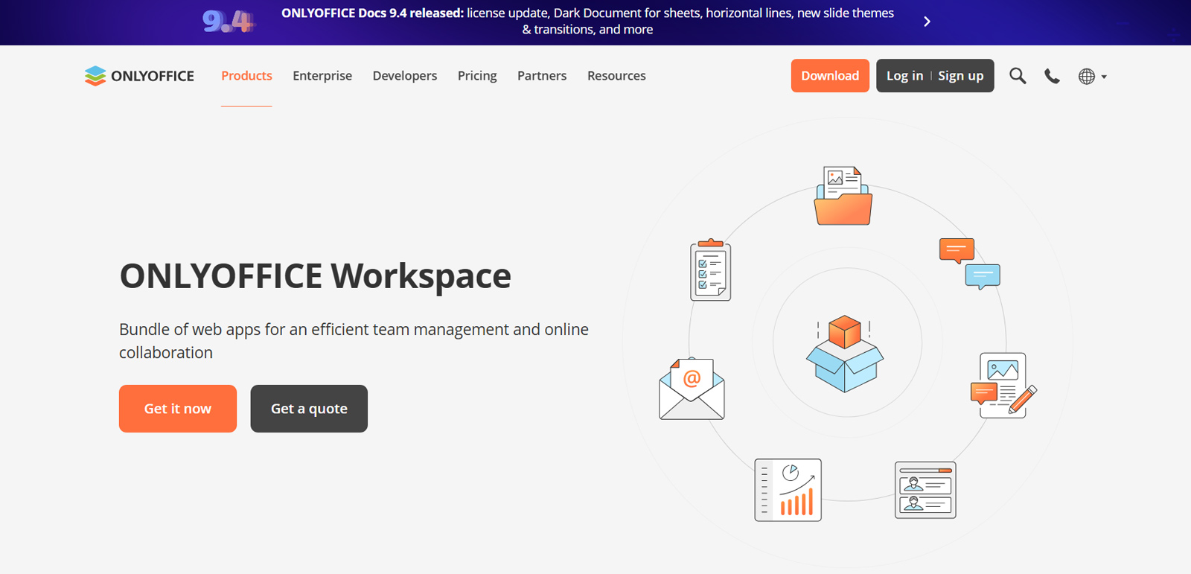Open the Docs 9.4 released announcement text
Viewport: 1191px width, 574px height.
pyautogui.click(x=587, y=22)
